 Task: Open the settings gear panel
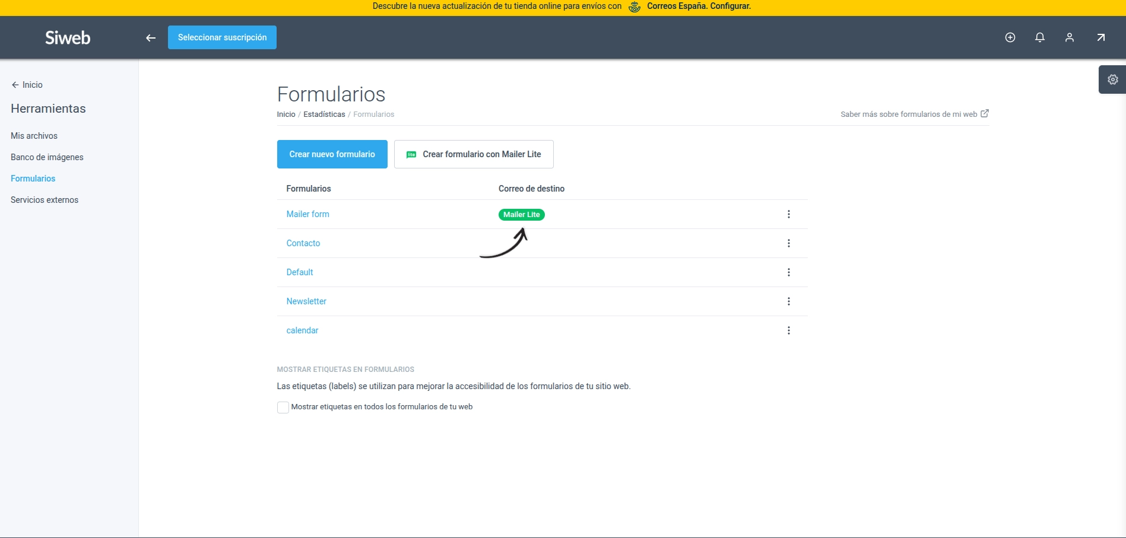(x=1112, y=79)
